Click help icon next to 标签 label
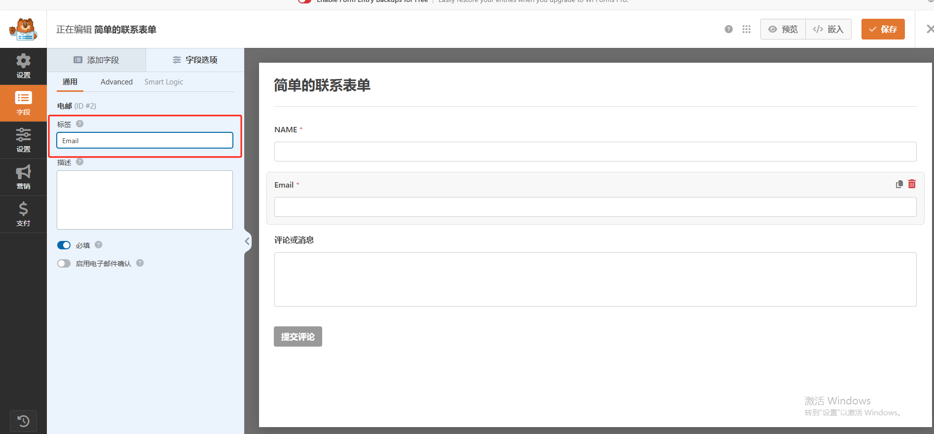The height and width of the screenshot is (434, 934). 80,124
